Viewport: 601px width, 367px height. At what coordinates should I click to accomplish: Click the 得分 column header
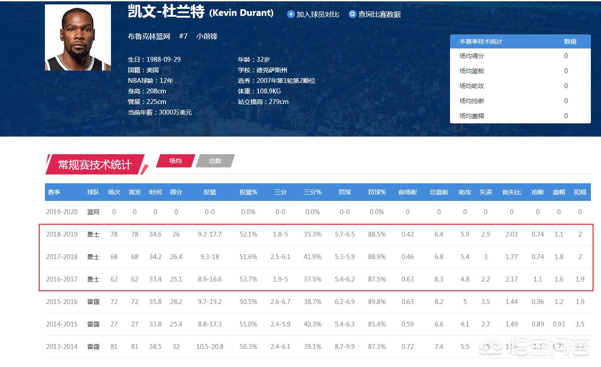(x=176, y=192)
